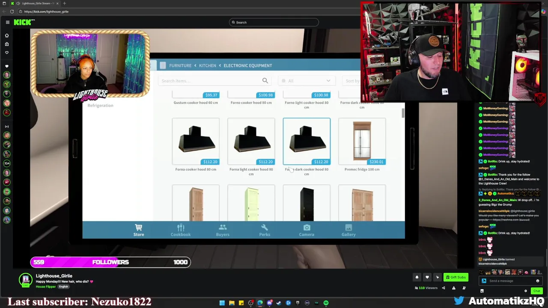
Task: Click the 110 Viewers count
Action: click(426, 288)
